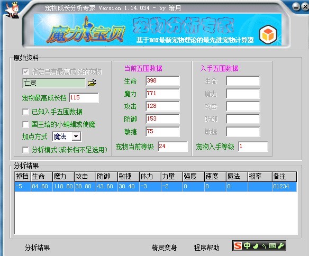This screenshot has width=309, height=256.
Task: Click the orange BOX cube logo
Action: pyautogui.click(x=268, y=35)
